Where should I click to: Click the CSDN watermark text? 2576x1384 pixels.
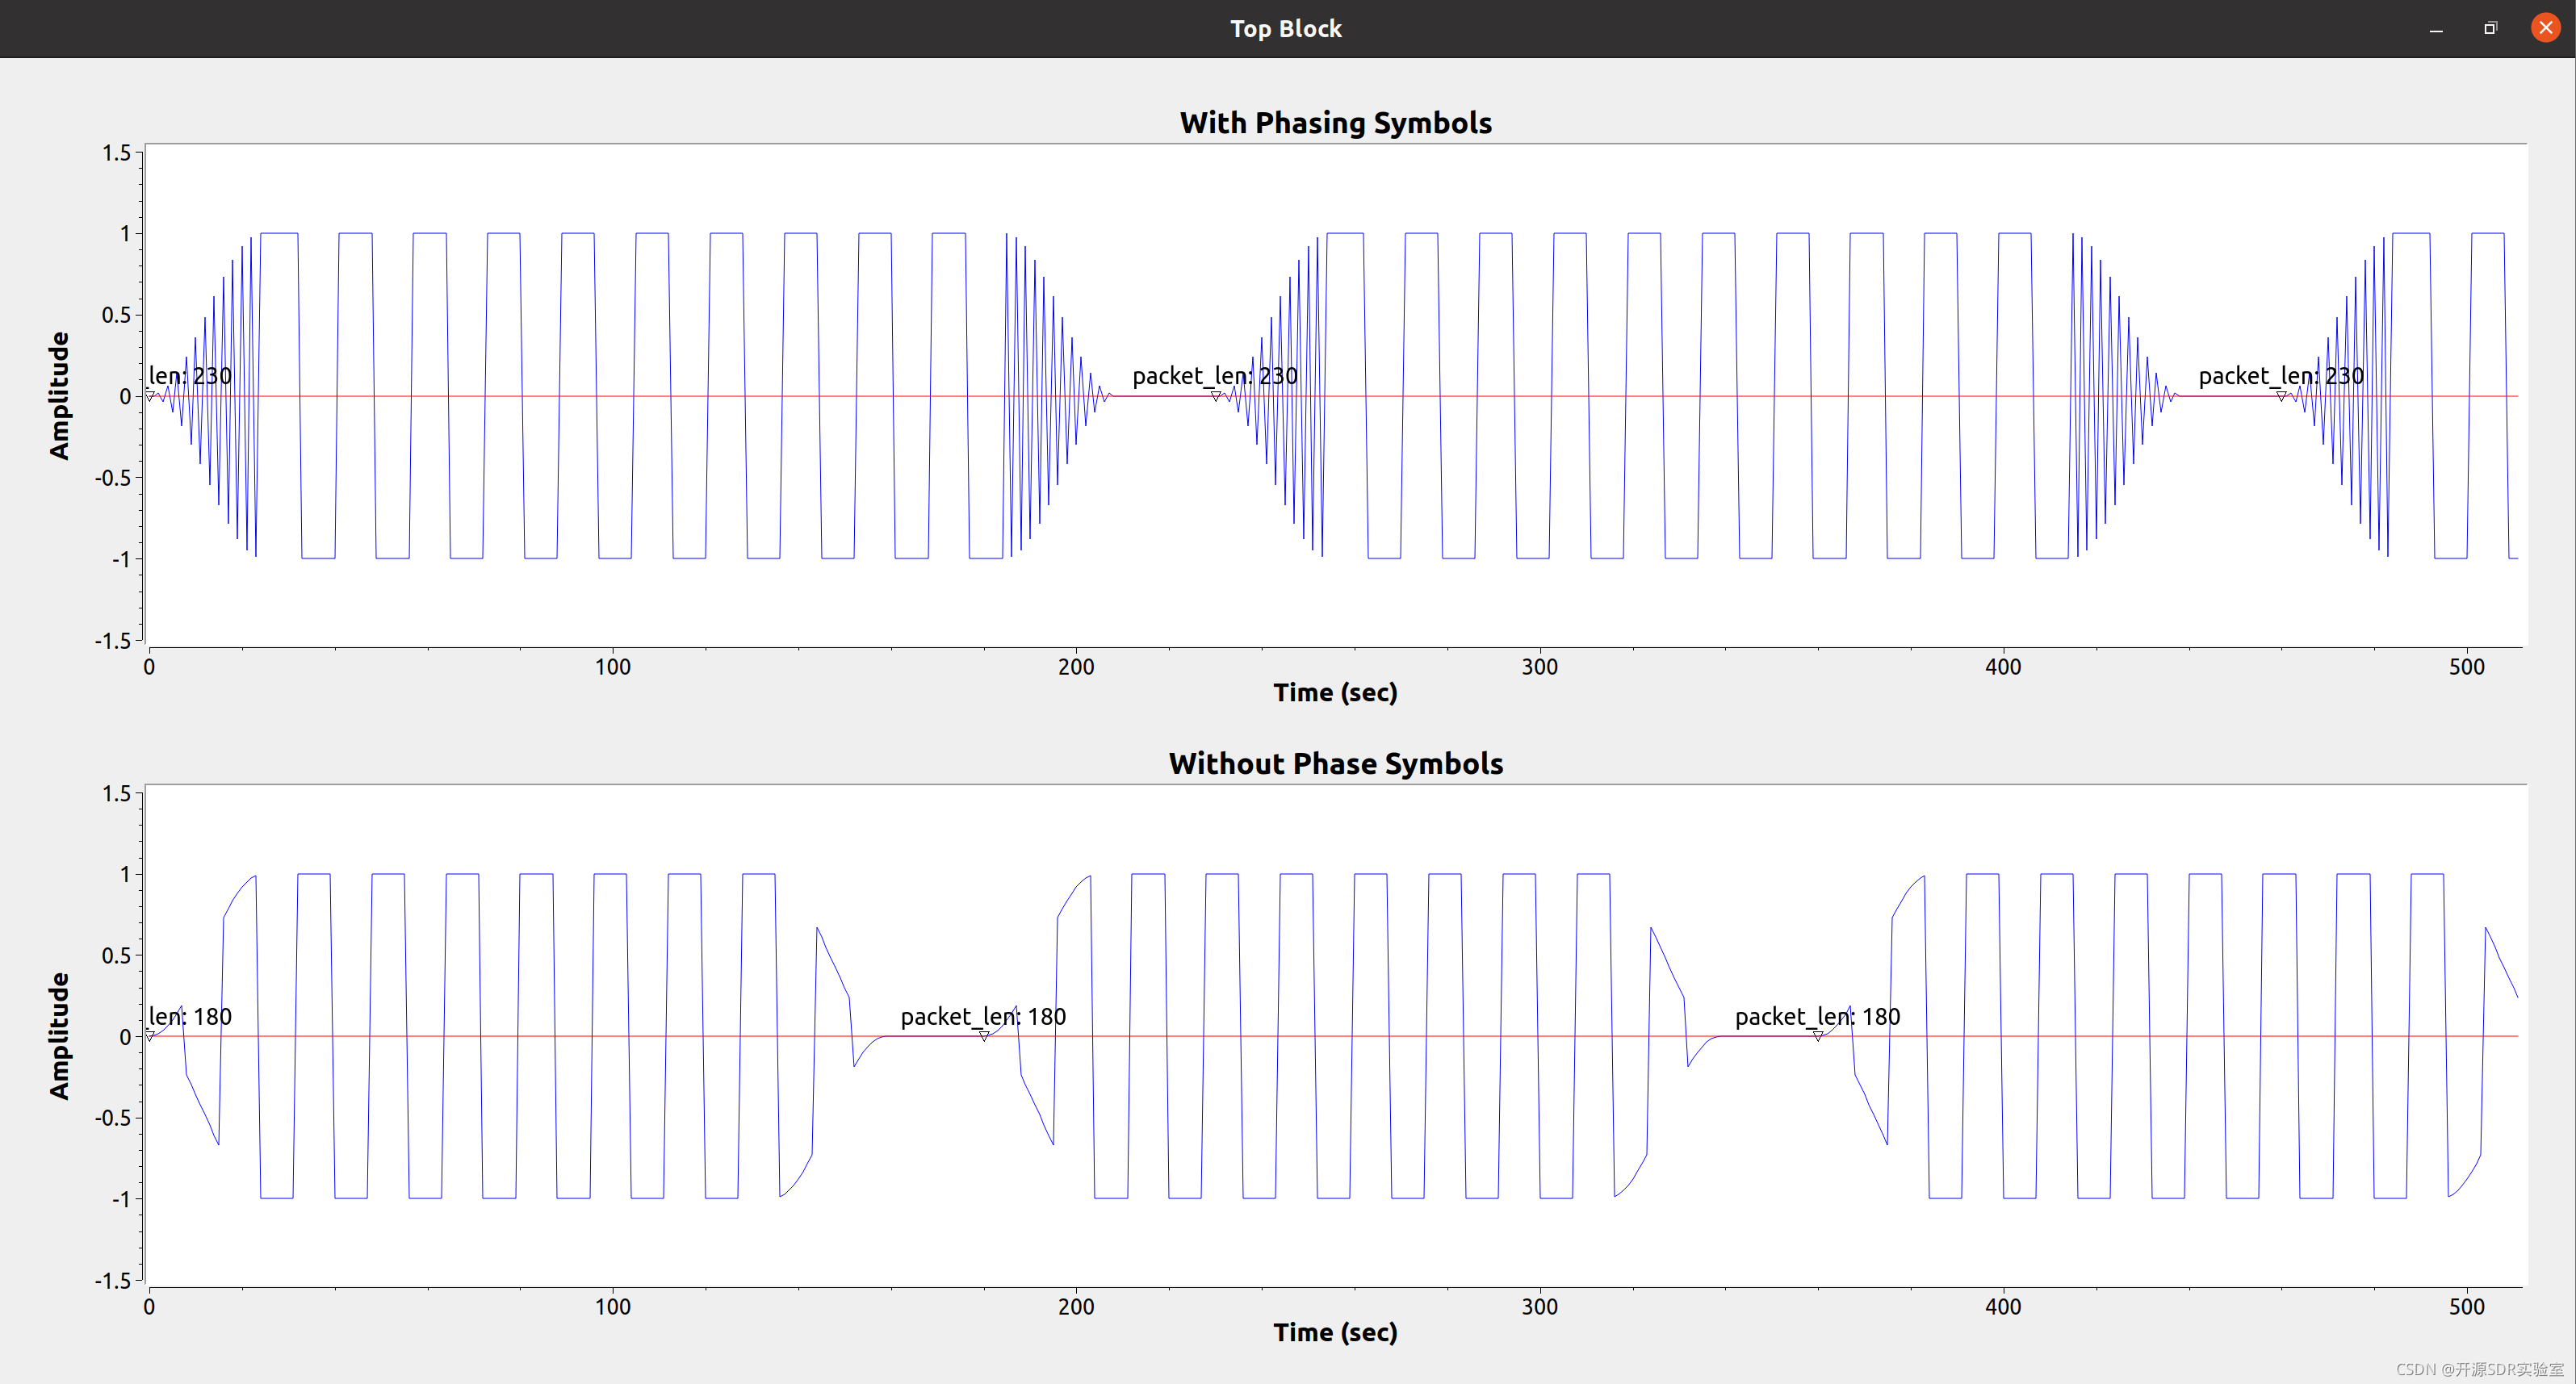pyautogui.click(x=2479, y=1369)
